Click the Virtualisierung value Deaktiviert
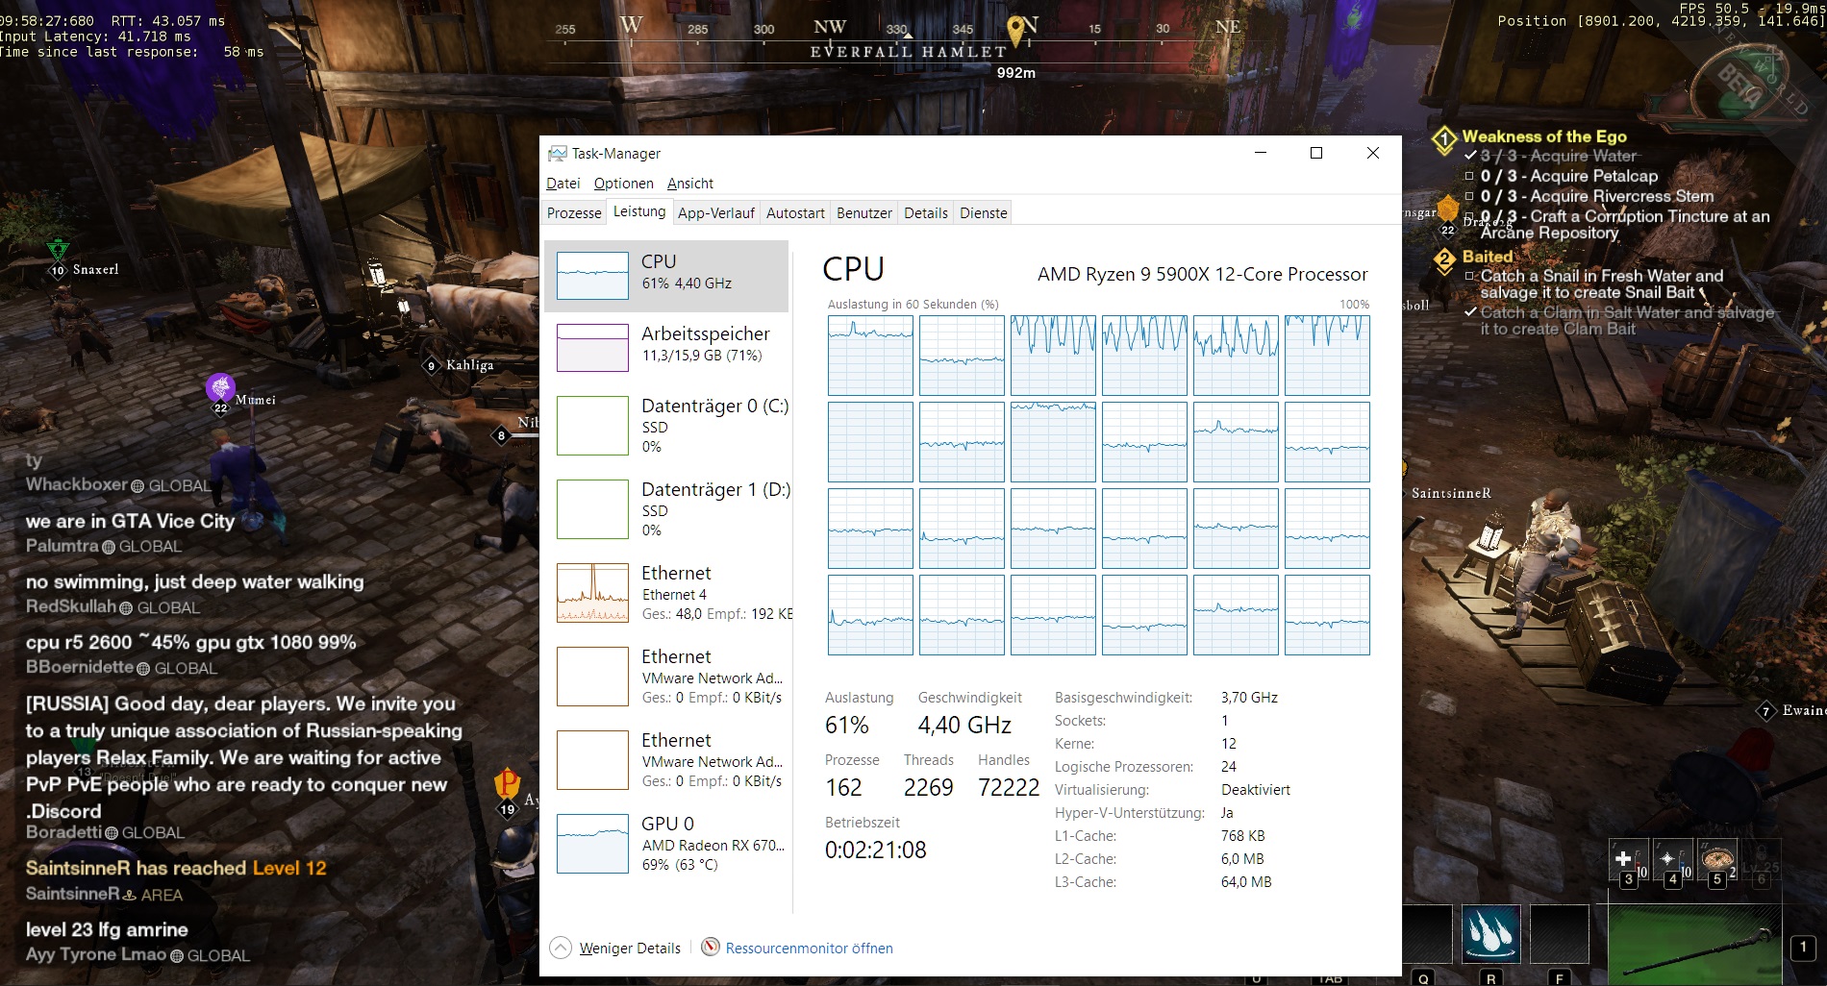Screen dimensions: 1827x986 tap(1256, 790)
